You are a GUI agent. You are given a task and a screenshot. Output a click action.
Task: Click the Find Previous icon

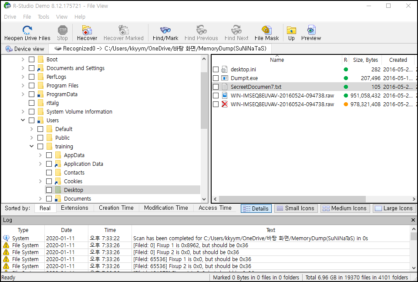click(201, 30)
